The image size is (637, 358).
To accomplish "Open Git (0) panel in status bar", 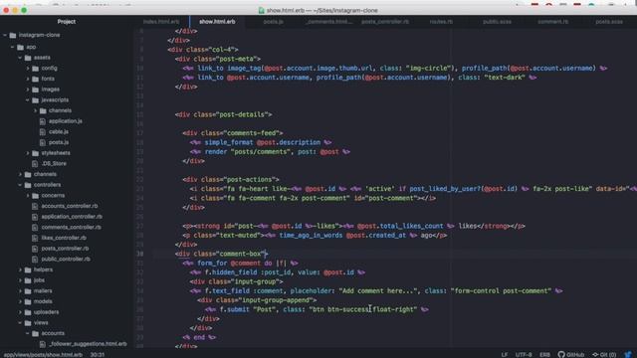I will click(x=604, y=354).
